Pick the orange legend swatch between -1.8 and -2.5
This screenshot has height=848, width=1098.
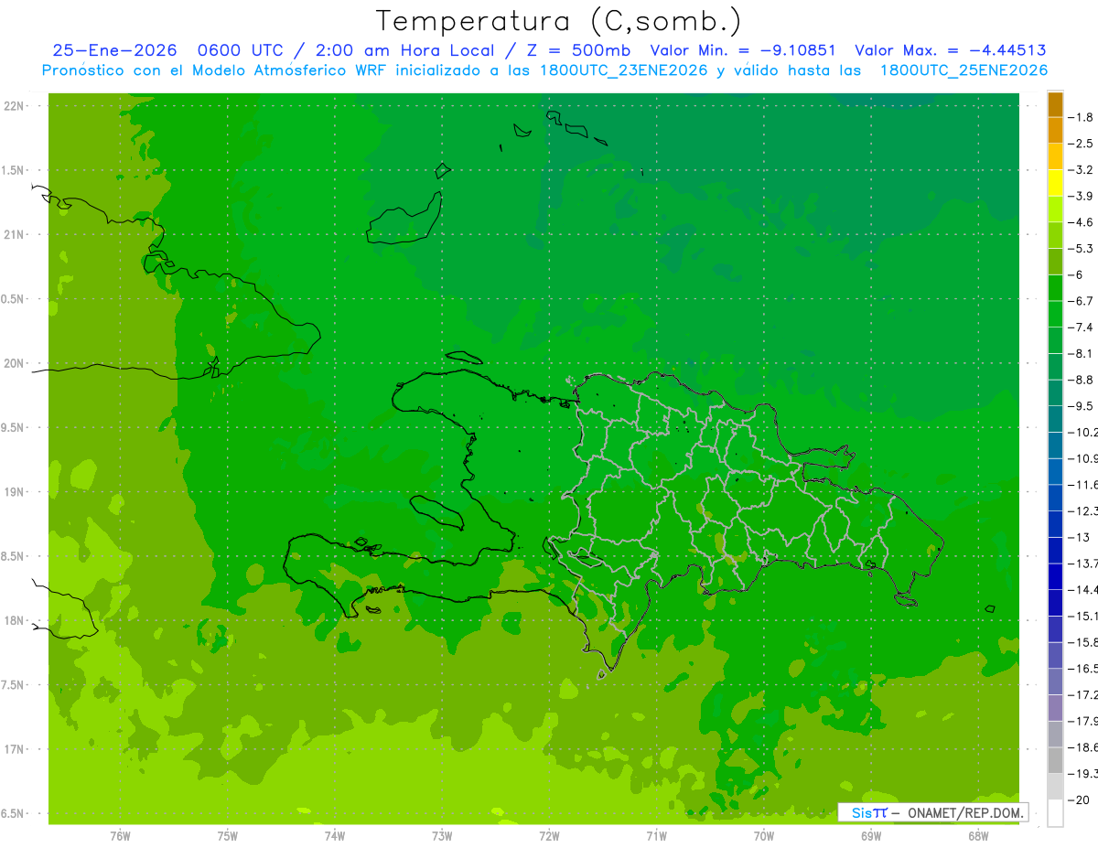(1055, 130)
